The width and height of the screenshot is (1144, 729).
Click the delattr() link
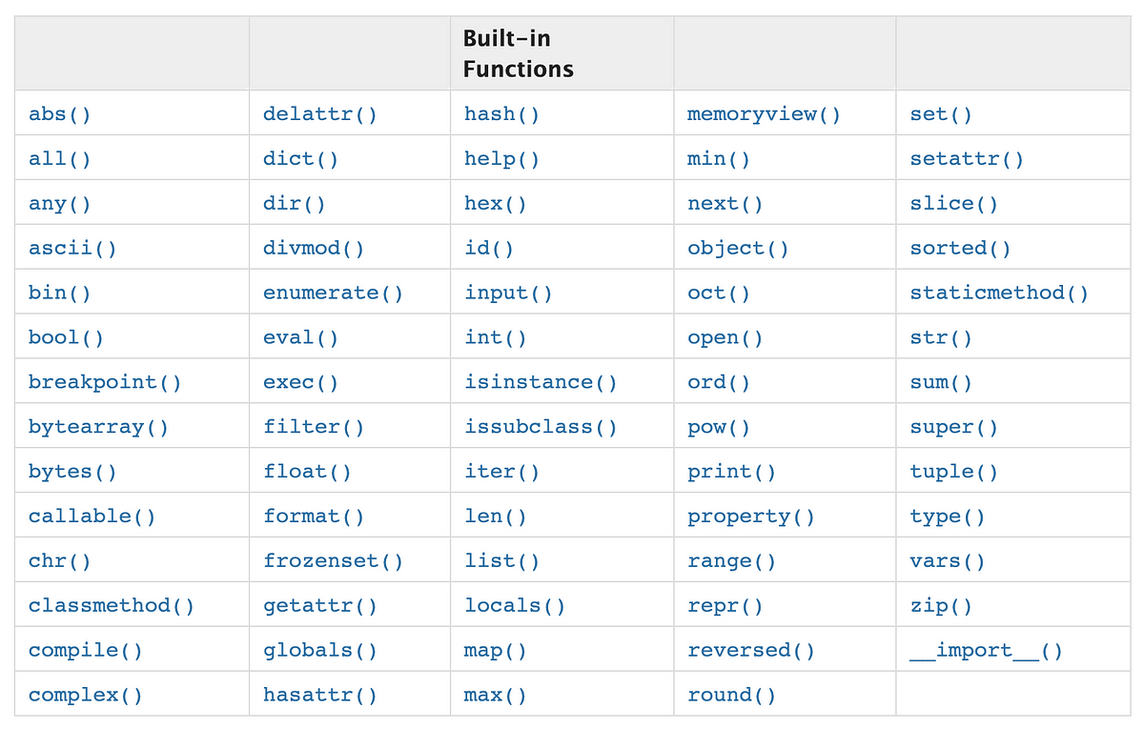[320, 114]
